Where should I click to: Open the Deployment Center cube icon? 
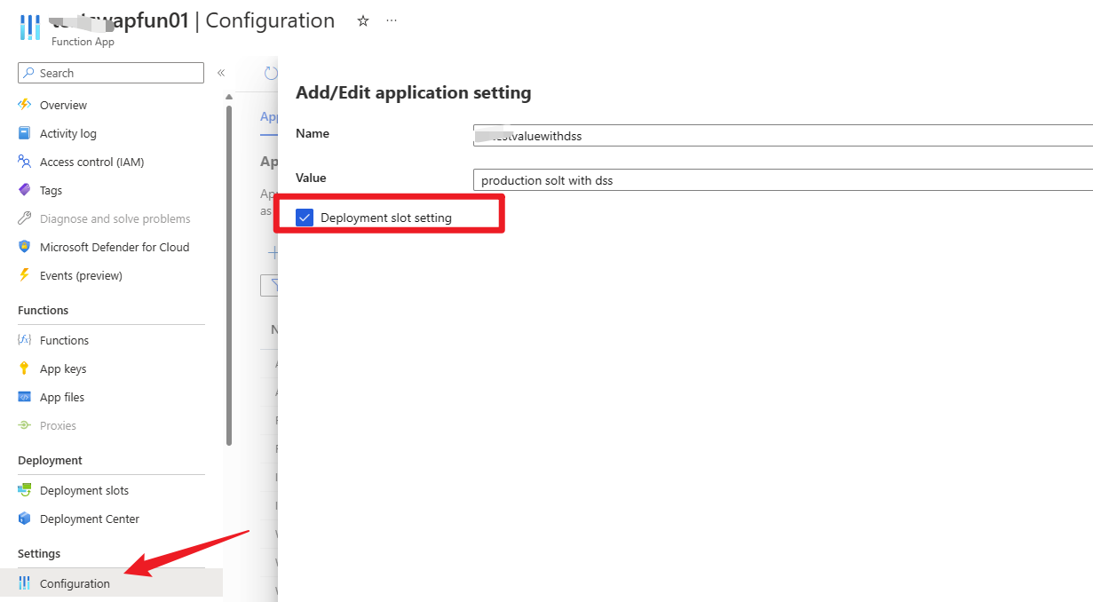25,519
